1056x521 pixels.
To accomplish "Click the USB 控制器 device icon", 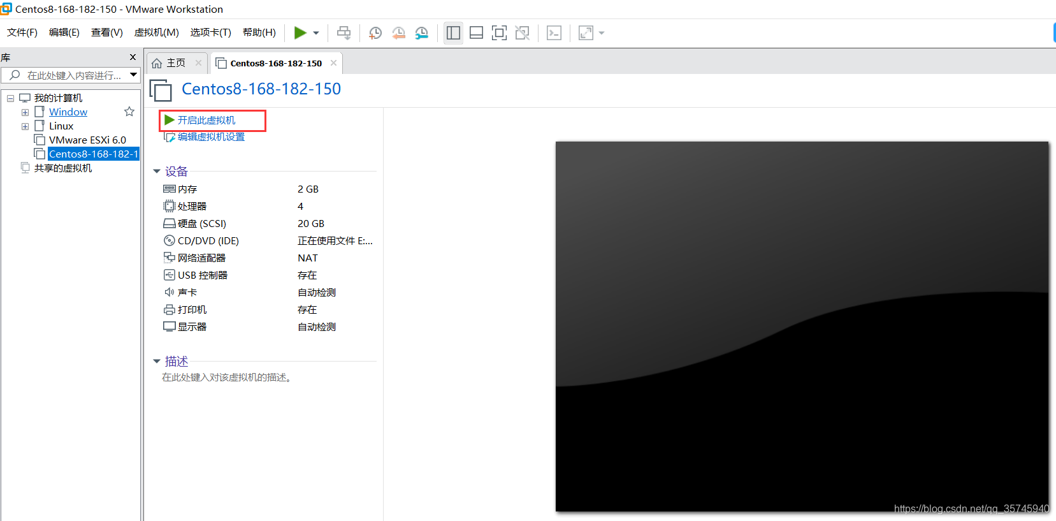I will click(x=170, y=275).
